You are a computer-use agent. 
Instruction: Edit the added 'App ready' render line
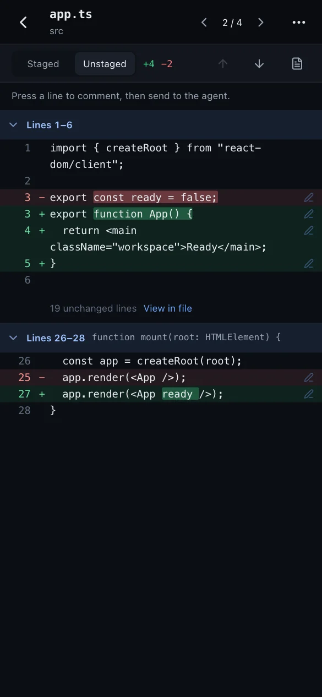309,394
